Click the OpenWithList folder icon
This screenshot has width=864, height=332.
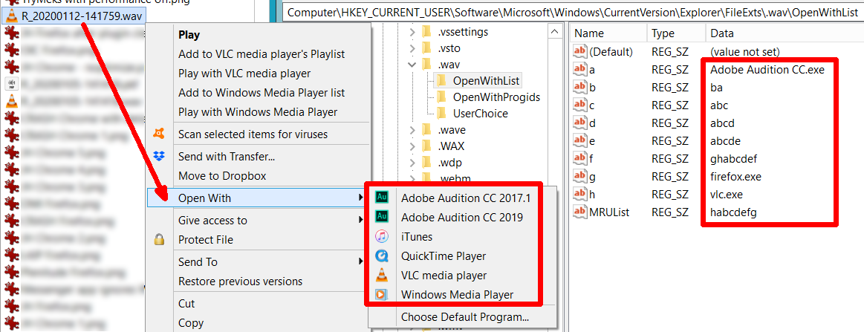(441, 81)
